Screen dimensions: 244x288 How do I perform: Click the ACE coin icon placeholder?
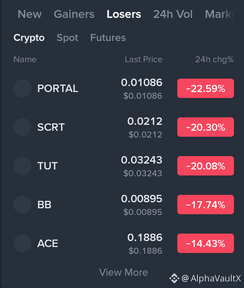tap(22, 243)
